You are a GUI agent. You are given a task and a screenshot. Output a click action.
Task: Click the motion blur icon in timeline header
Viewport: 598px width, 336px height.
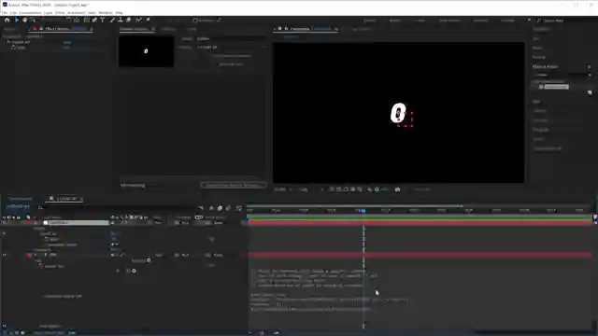click(x=228, y=208)
